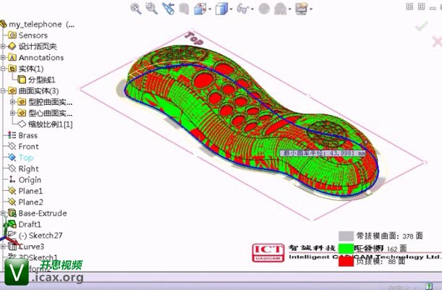Click the Apply Scene icon
Screen dimensions: 442x290
pos(280,9)
